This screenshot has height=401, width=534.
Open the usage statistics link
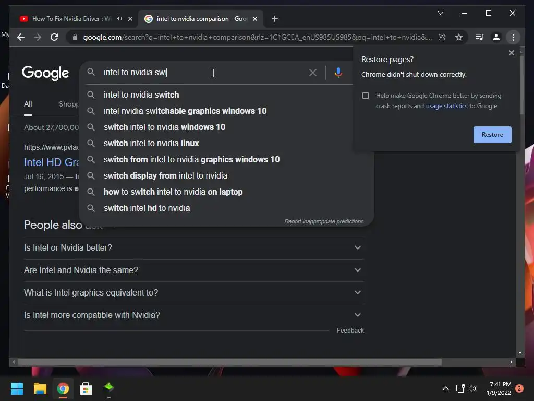446,106
